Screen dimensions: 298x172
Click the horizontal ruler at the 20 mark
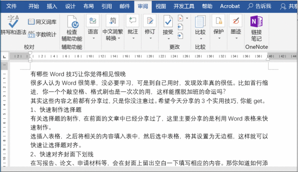150,56
